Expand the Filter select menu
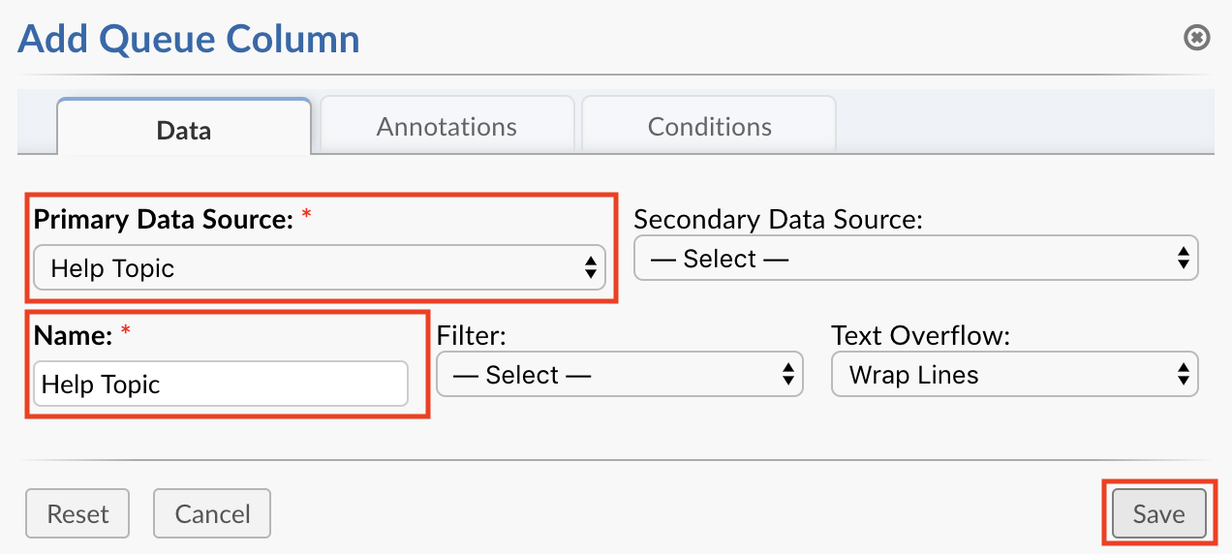Screen dimensions: 1232x554 (620, 375)
